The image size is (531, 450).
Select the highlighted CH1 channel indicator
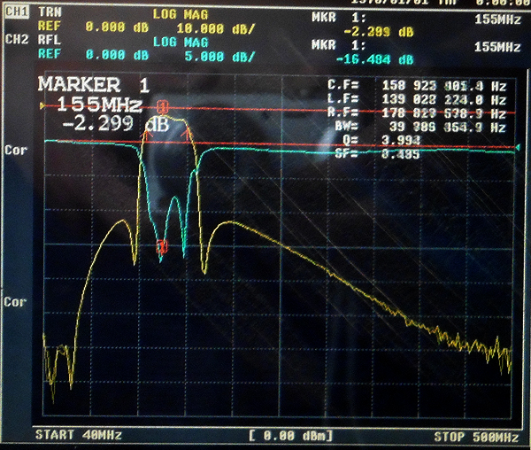[16, 12]
